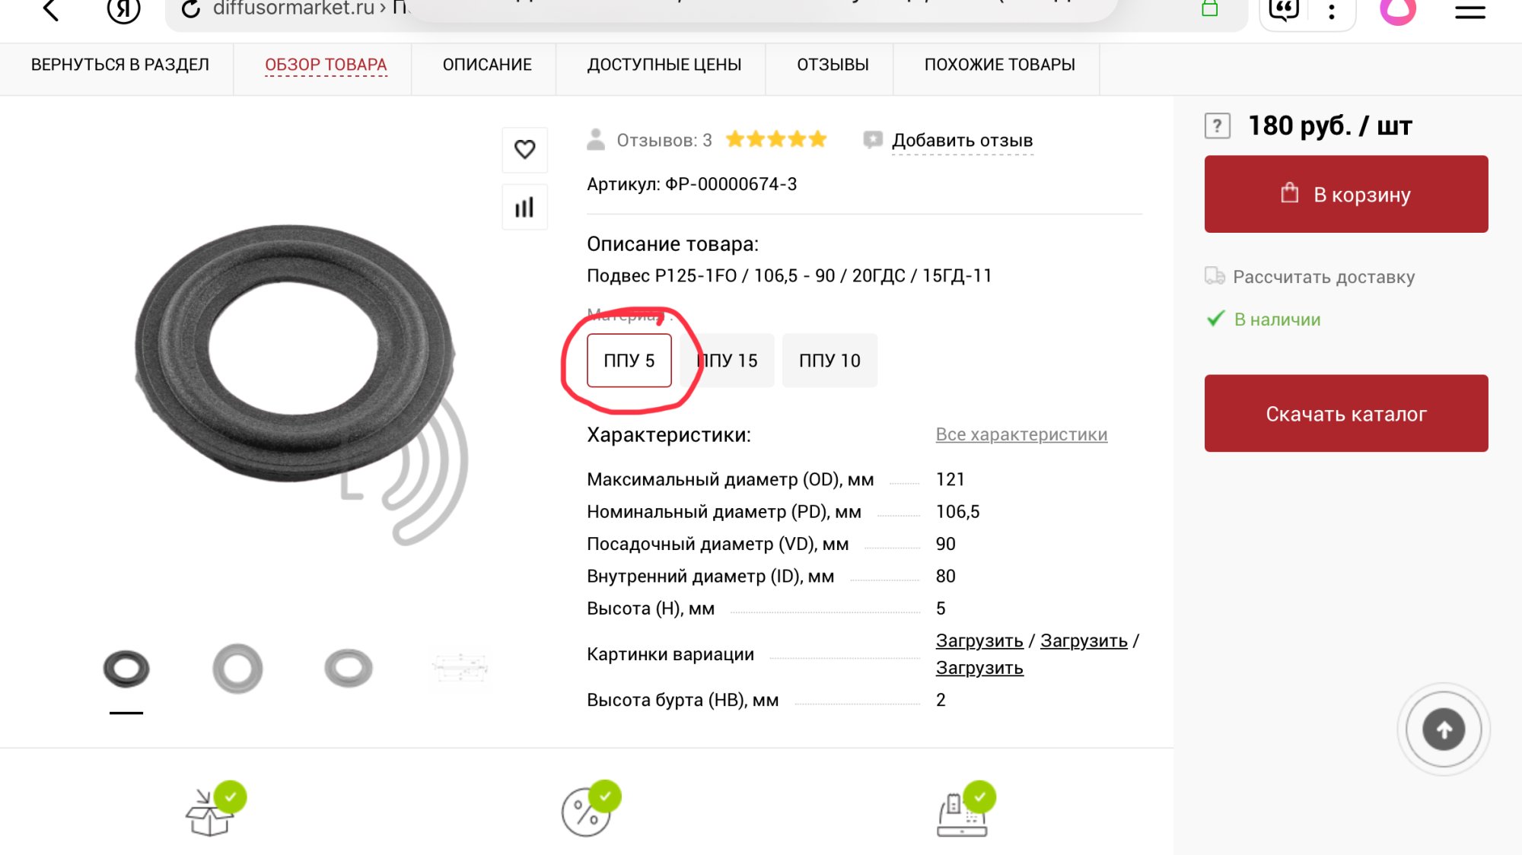Screen dimensions: 1522x855
Task: Add product to favorites with heart icon
Action: click(524, 149)
